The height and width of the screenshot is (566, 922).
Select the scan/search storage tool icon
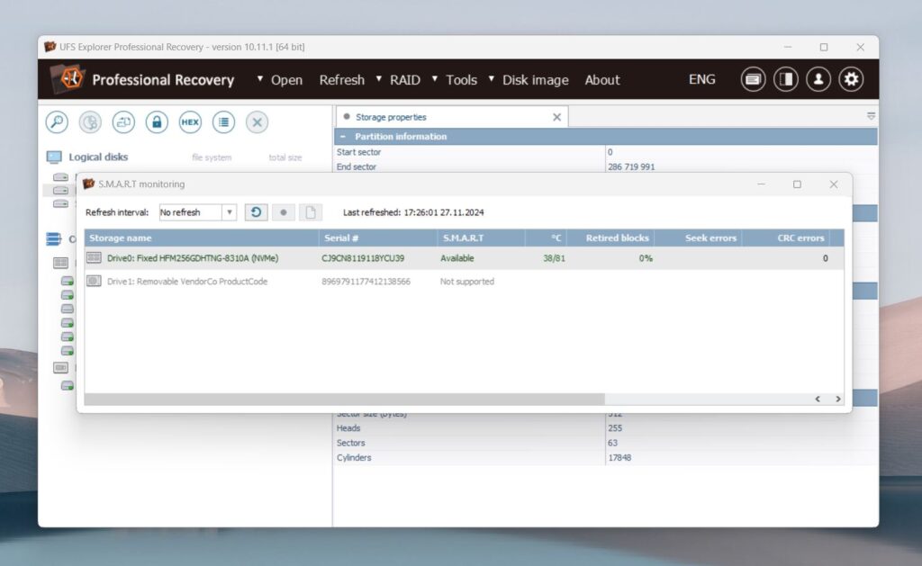57,121
